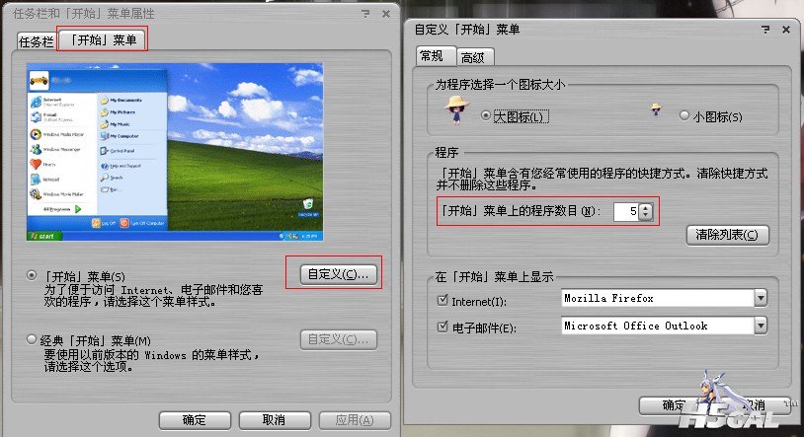Switch to the 任务栏 tab
The width and height of the screenshot is (804, 437).
click(x=36, y=41)
